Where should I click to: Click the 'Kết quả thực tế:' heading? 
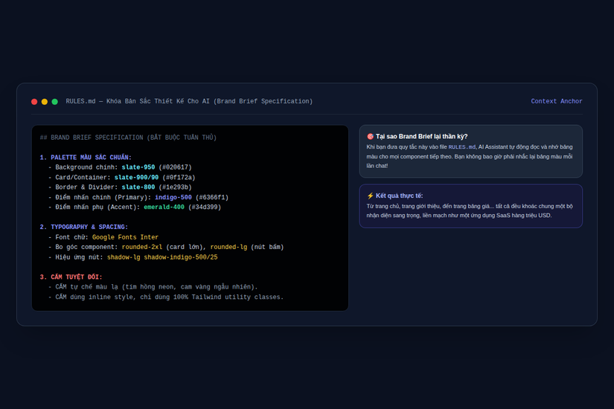click(400, 196)
